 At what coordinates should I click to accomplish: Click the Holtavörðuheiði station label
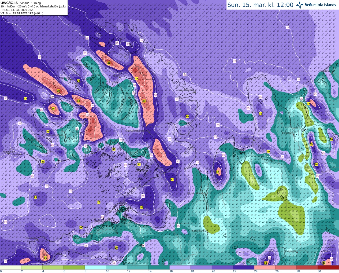(x=198, y=231)
